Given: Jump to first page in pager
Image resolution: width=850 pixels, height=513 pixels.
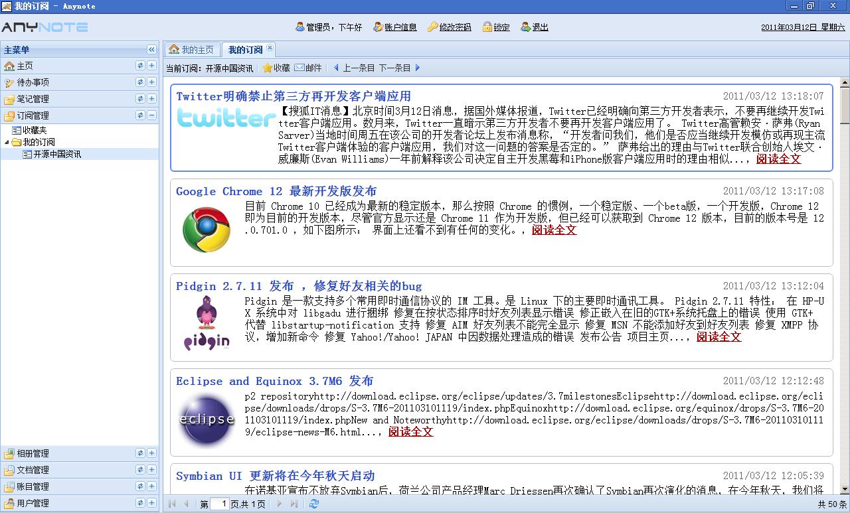Looking at the screenshot, I should click(x=172, y=504).
